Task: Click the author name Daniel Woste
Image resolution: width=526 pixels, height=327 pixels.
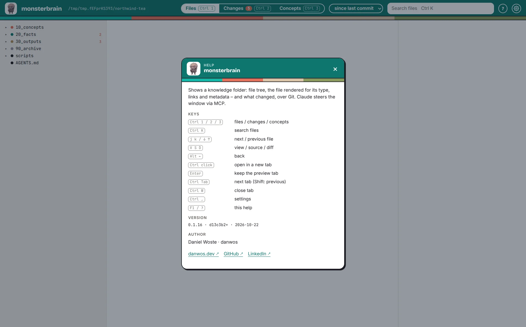Action: pyautogui.click(x=202, y=242)
